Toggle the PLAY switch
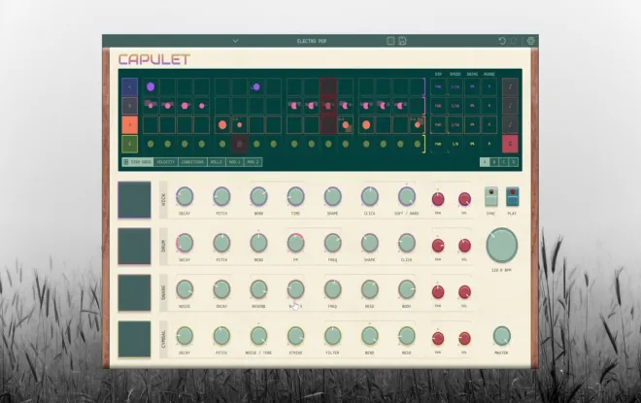The image size is (641, 403). click(512, 196)
